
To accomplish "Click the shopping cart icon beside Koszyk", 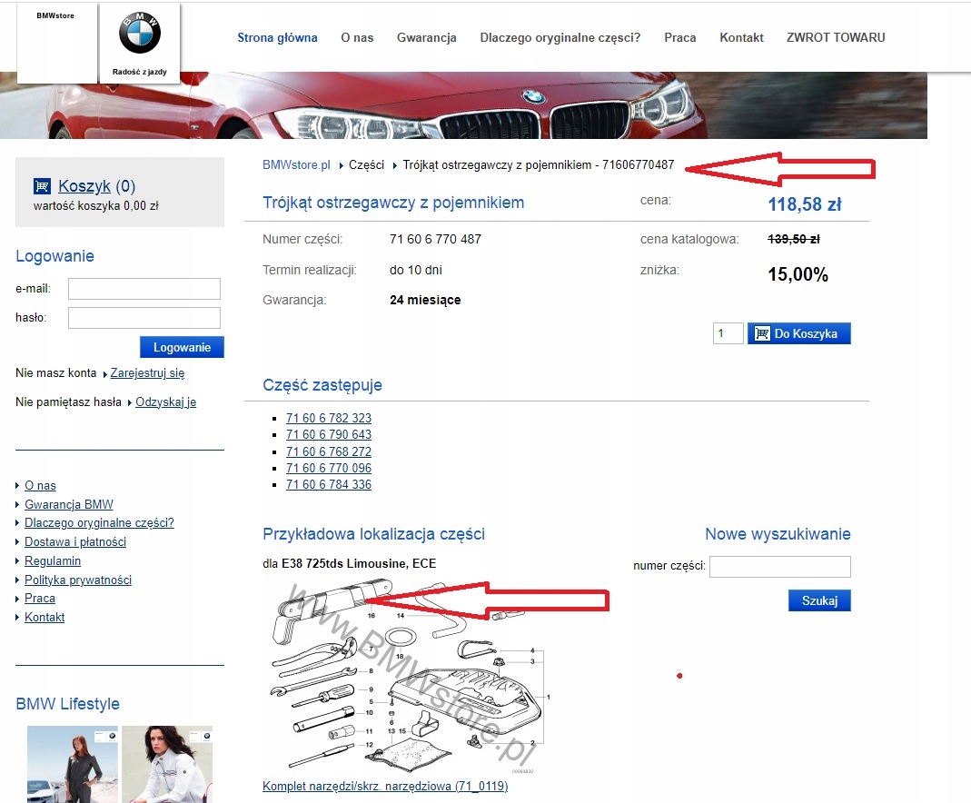I will [x=42, y=186].
